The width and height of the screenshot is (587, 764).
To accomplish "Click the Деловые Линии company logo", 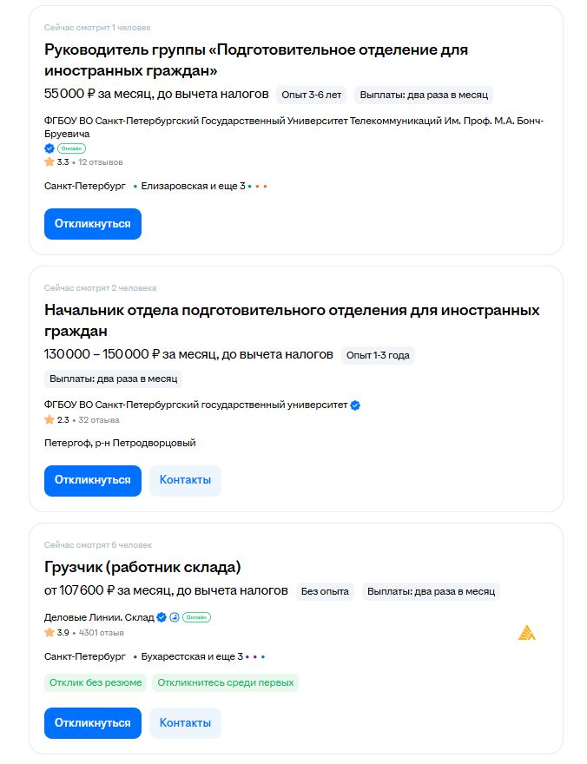I will (526, 633).
